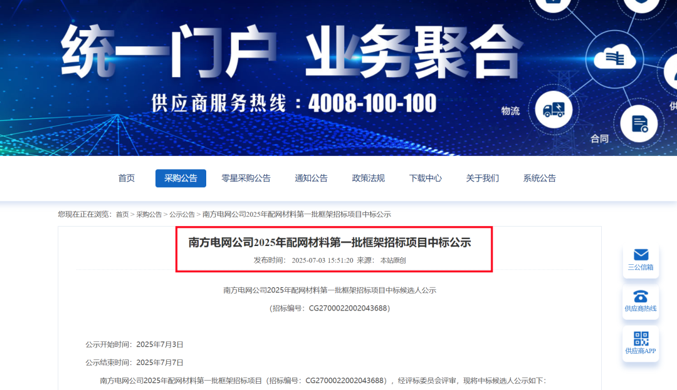Click the 物流 truck icon in banner
Screen dimensions: 677x390
(554, 110)
